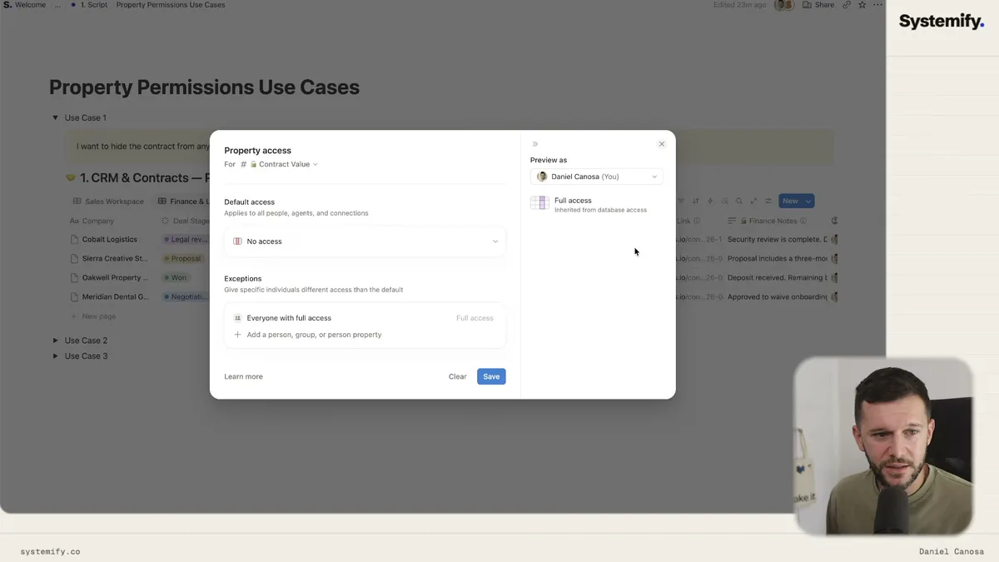
Task: Click the info icon beside Finance Notes
Action: [x=804, y=221]
